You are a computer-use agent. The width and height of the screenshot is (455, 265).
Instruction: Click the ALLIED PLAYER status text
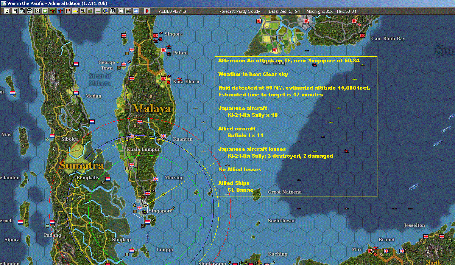coord(173,11)
